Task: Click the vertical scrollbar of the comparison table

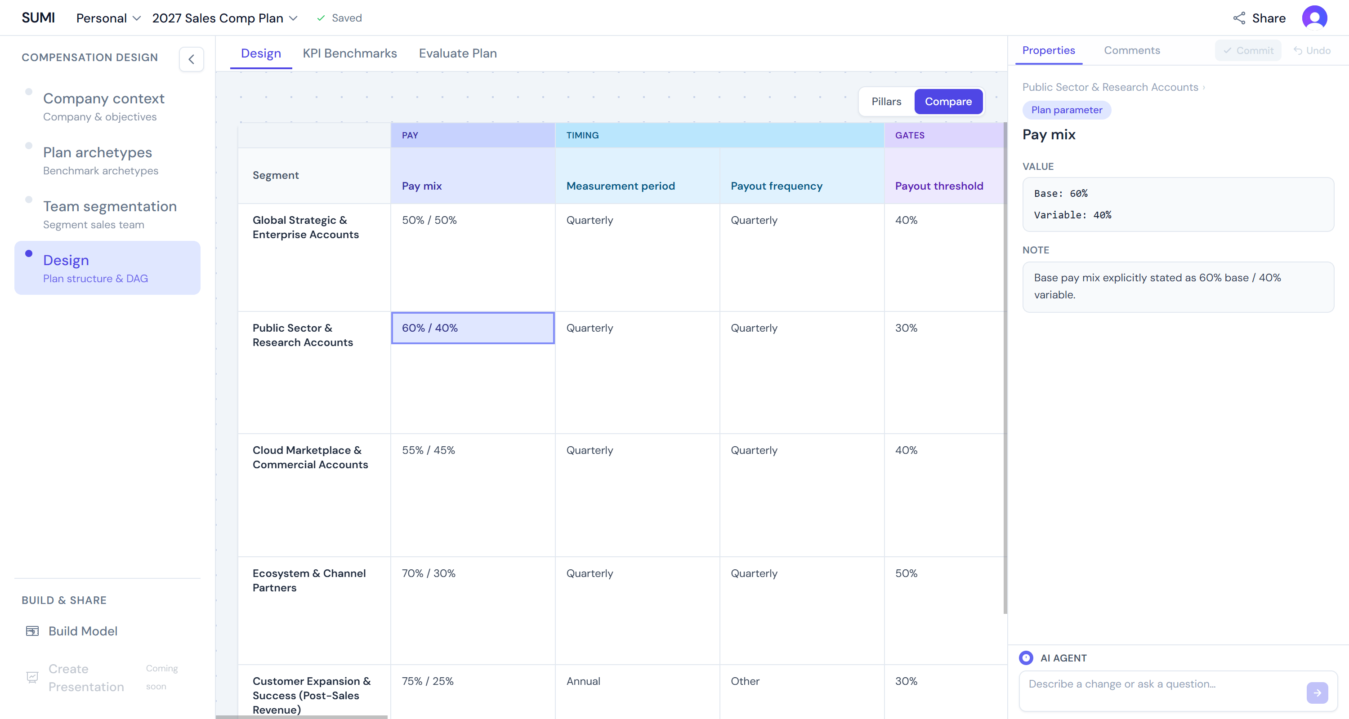Action: (1005, 368)
